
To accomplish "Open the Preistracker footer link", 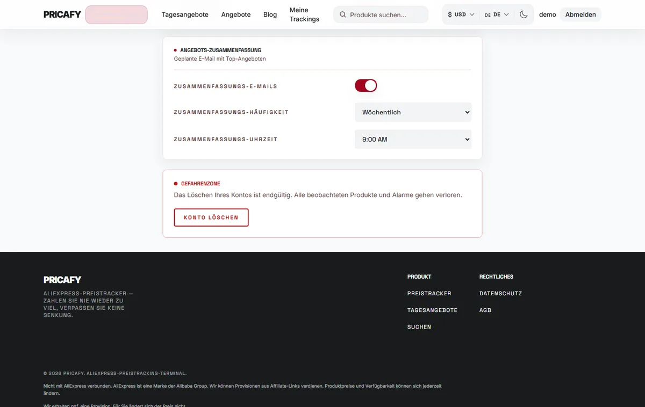I will tap(429, 293).
